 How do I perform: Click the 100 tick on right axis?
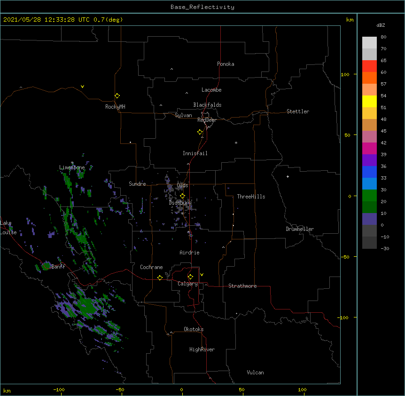pos(345,74)
